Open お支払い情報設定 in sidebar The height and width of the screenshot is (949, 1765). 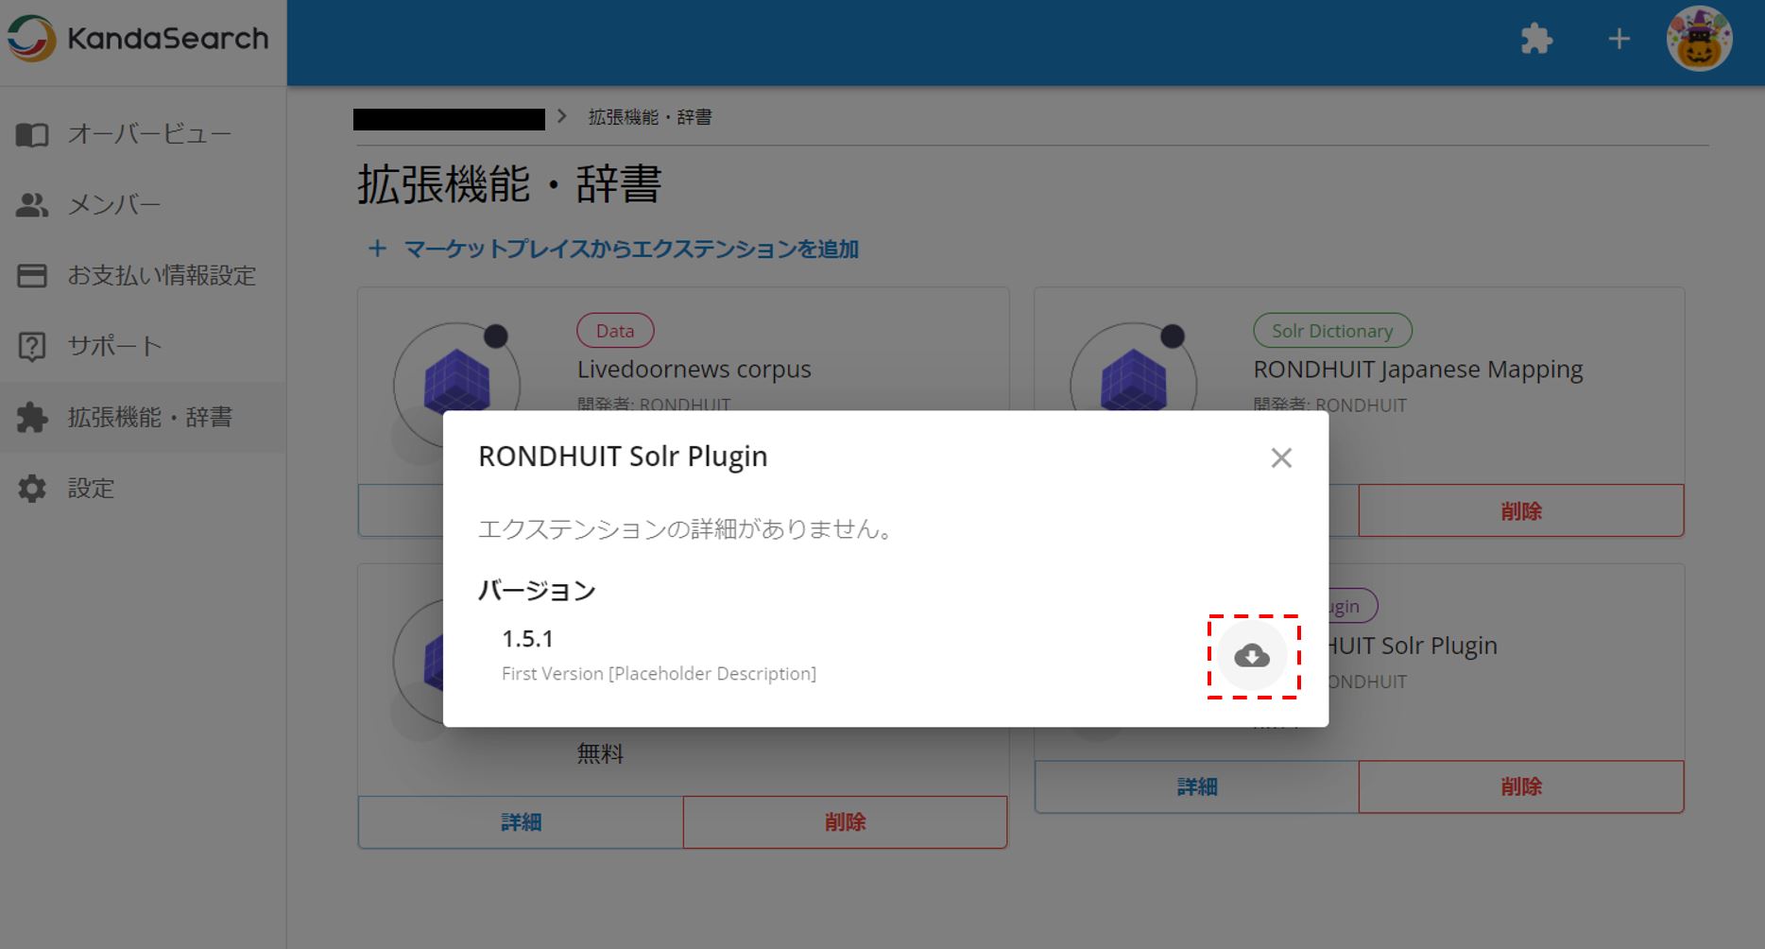point(143,276)
